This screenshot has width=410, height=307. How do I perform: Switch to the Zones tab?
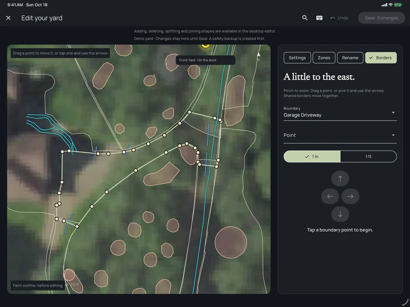point(324,58)
